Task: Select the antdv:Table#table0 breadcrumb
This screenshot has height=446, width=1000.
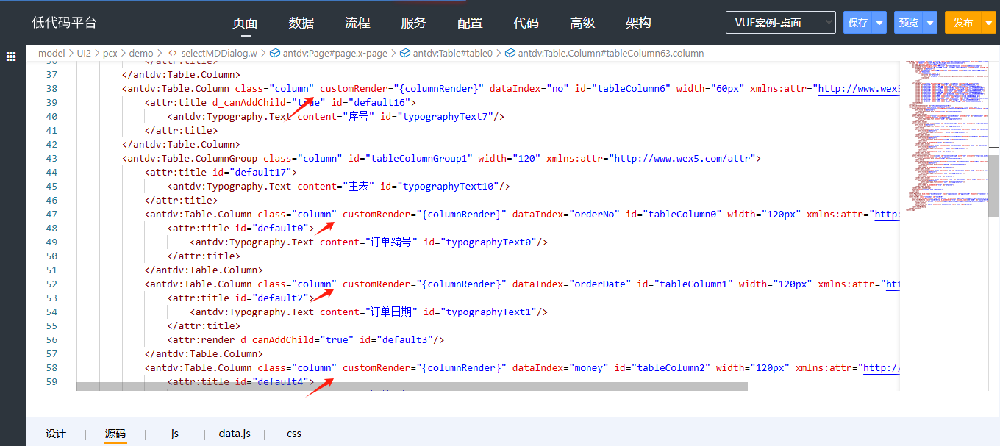Action: (x=453, y=53)
